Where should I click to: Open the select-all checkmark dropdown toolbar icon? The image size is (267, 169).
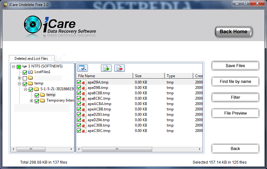83,68
